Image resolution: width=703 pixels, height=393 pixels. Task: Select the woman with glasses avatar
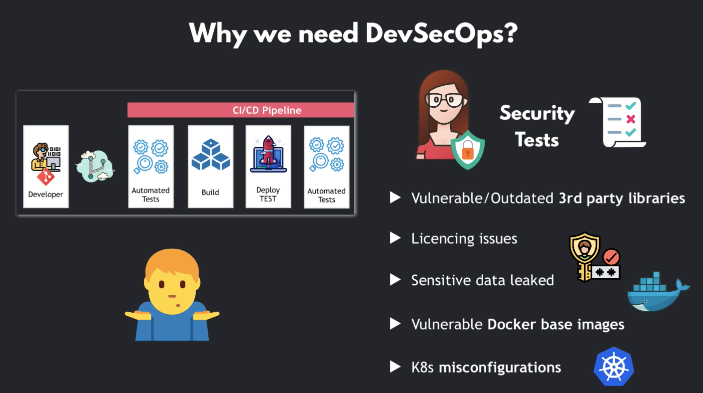[x=443, y=115]
